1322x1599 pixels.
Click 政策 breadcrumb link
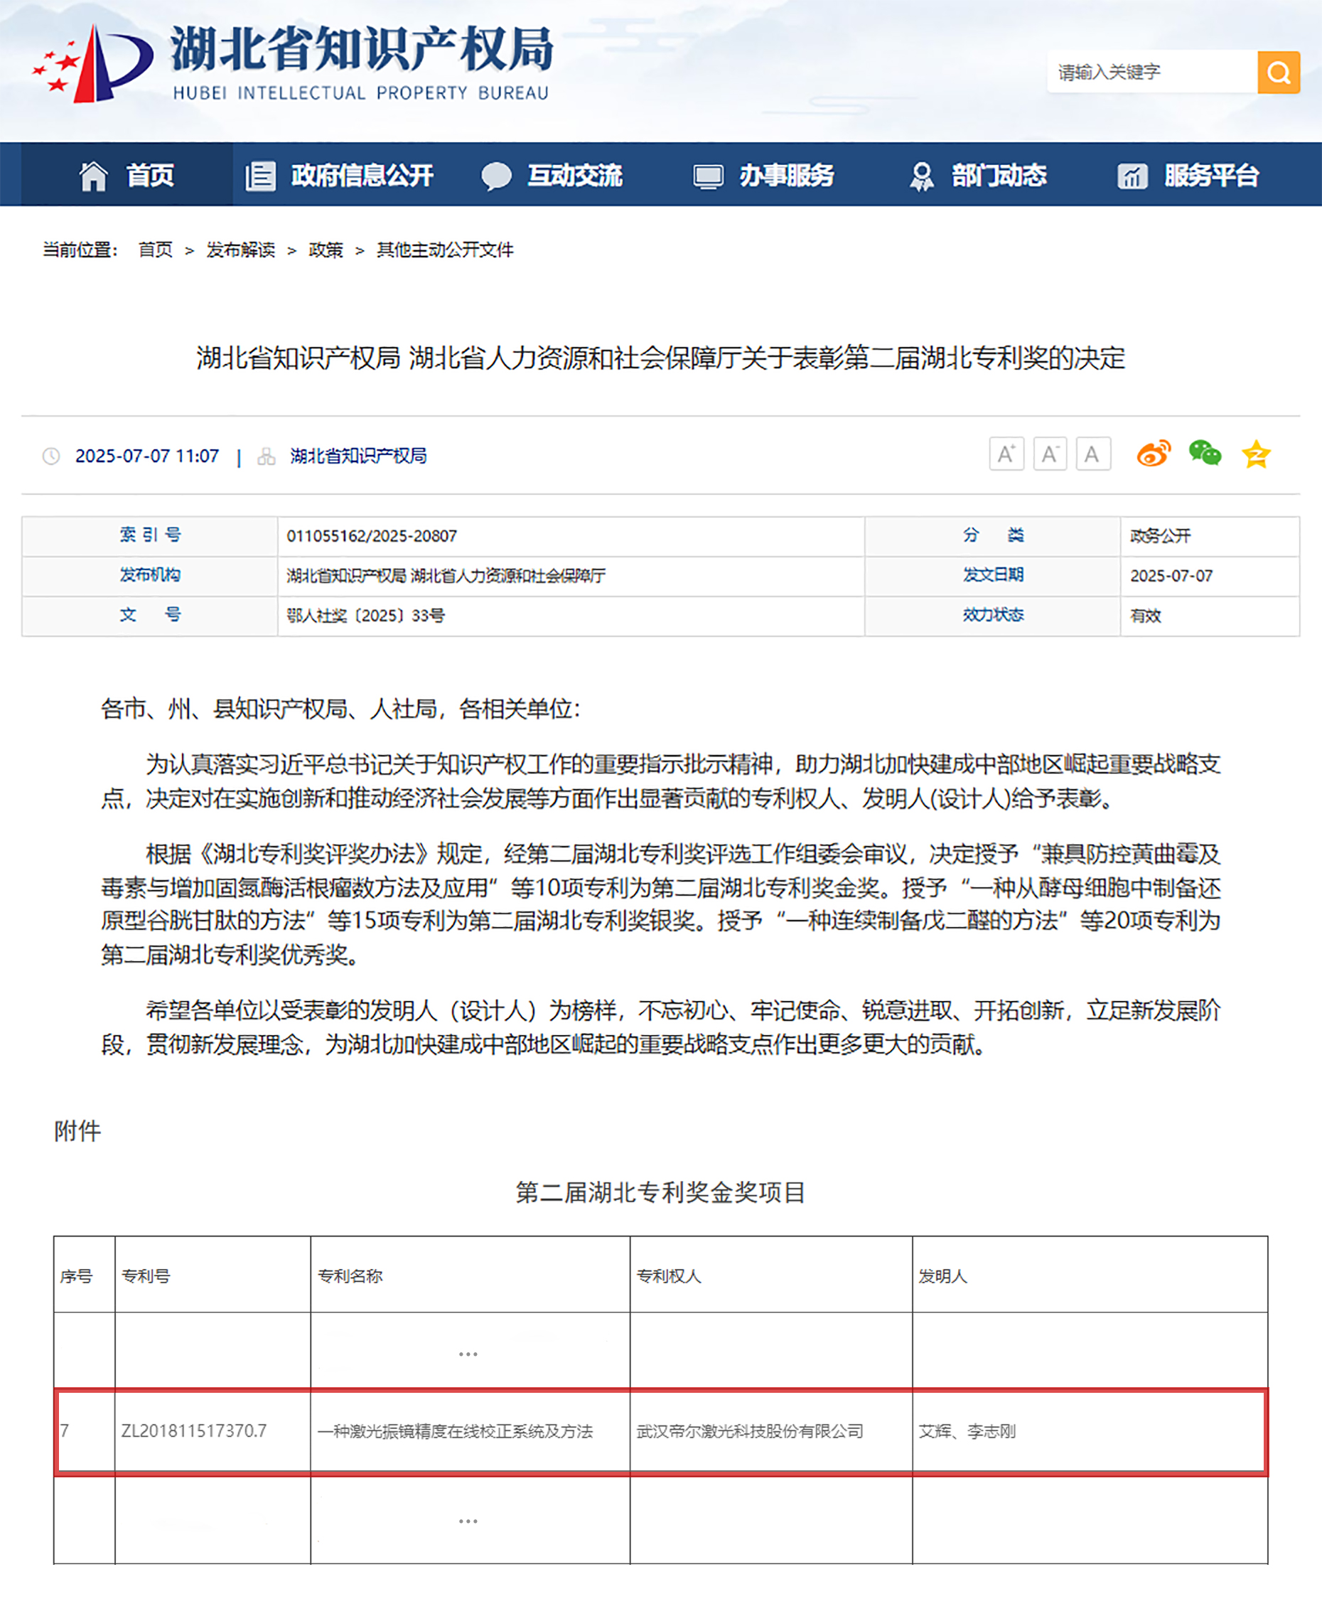[x=326, y=250]
